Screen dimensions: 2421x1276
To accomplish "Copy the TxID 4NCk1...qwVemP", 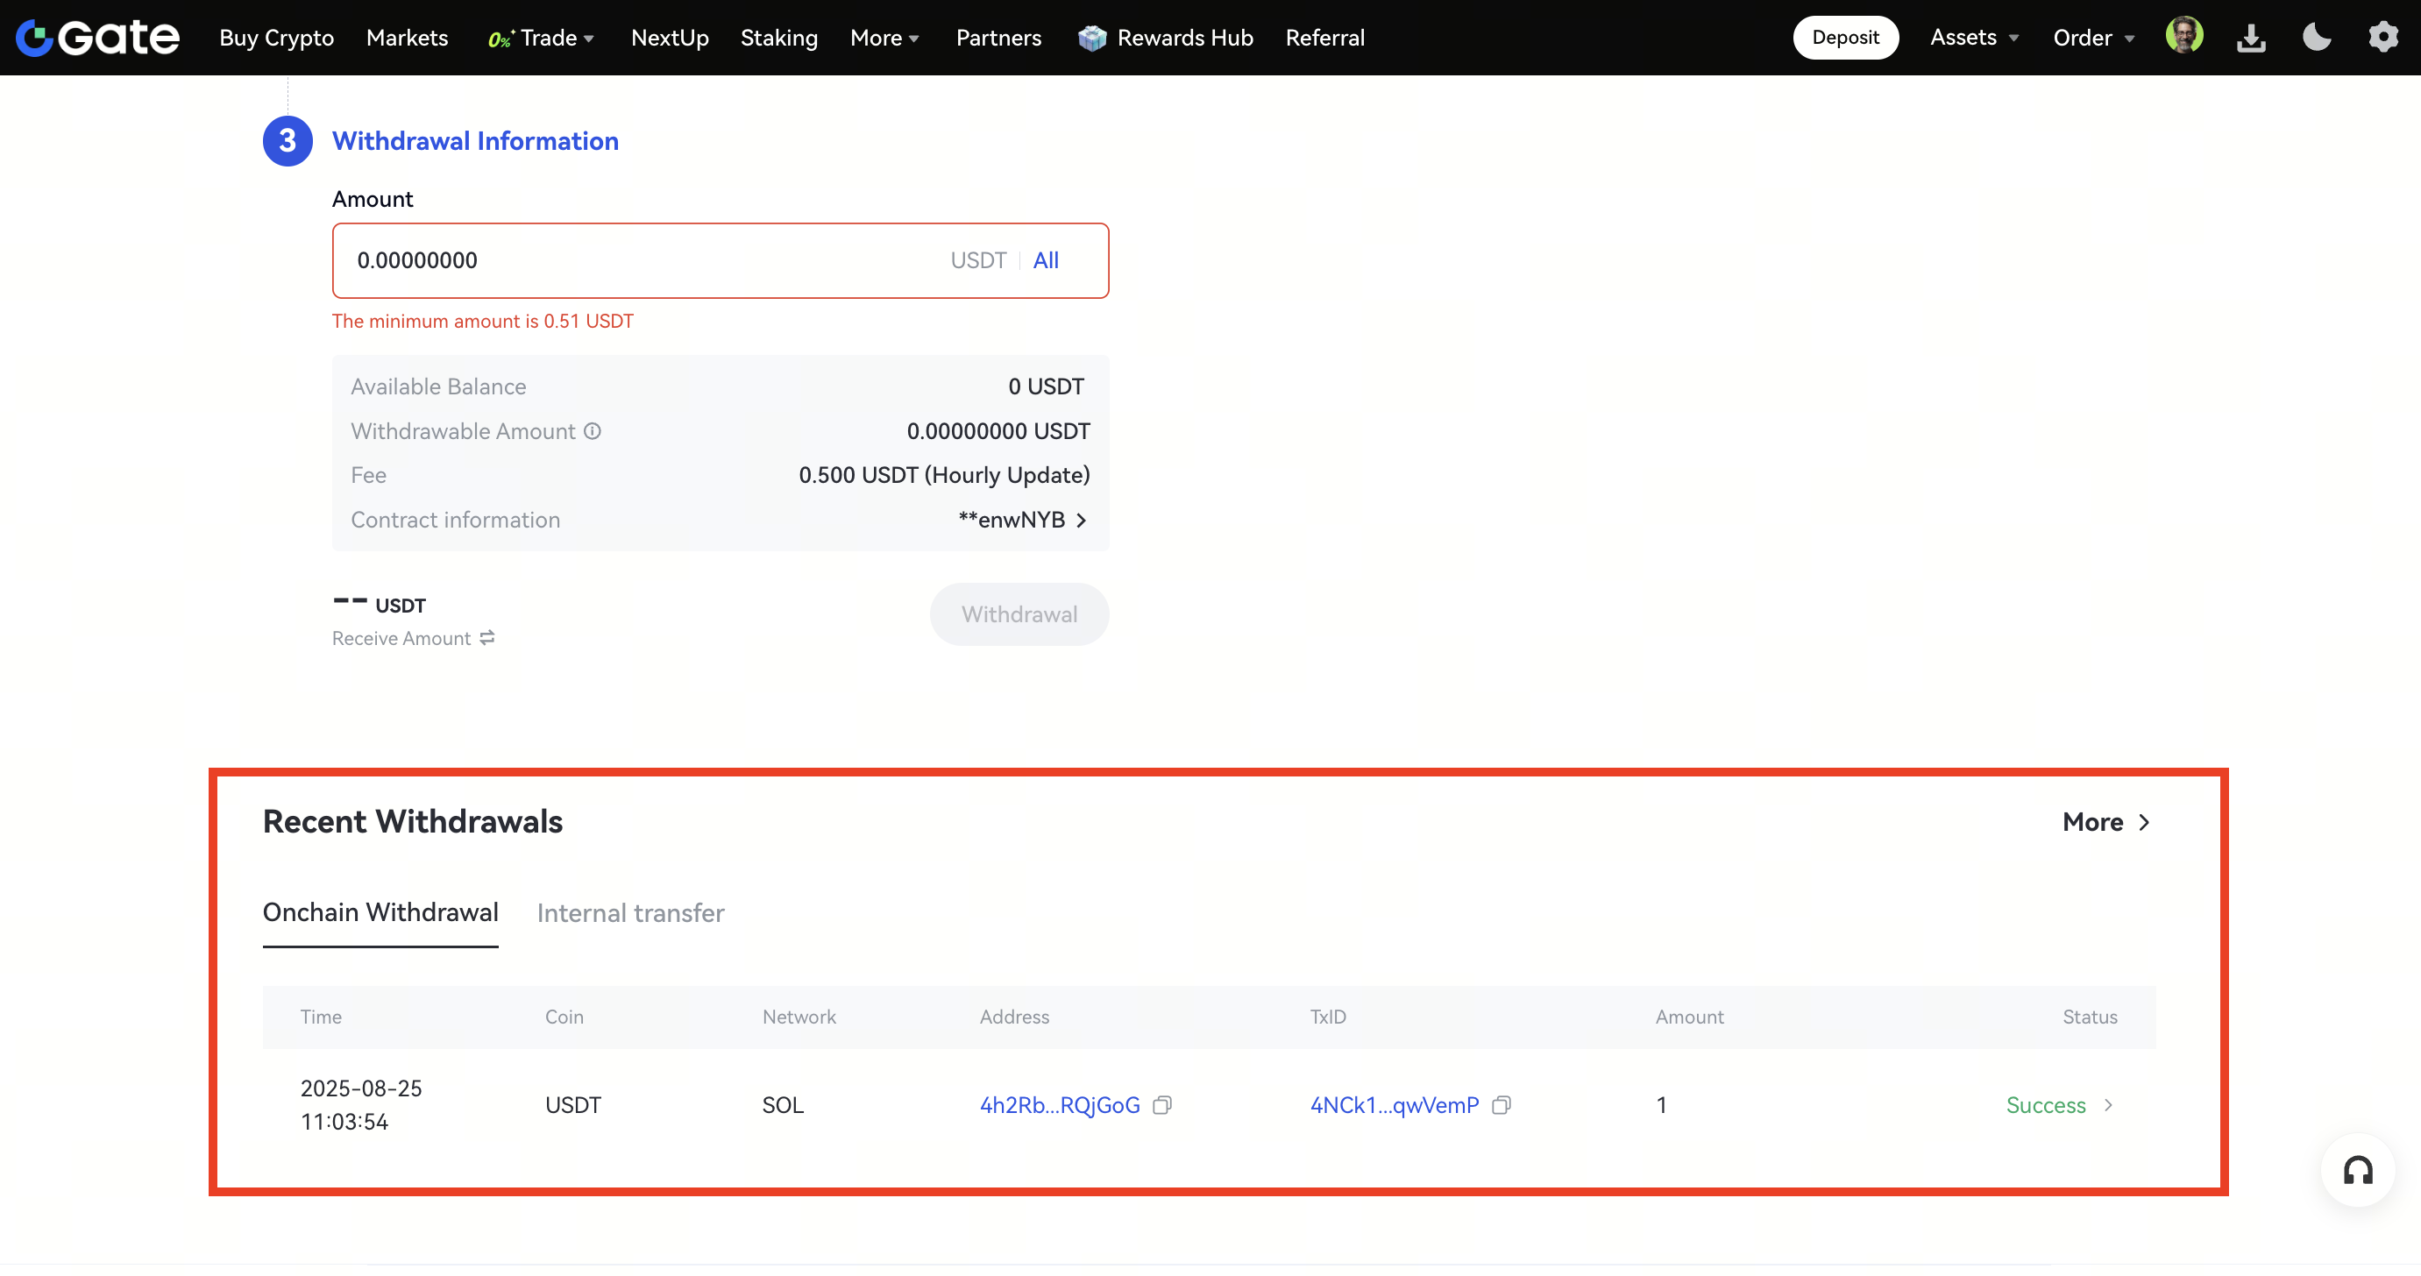I will tap(1501, 1105).
